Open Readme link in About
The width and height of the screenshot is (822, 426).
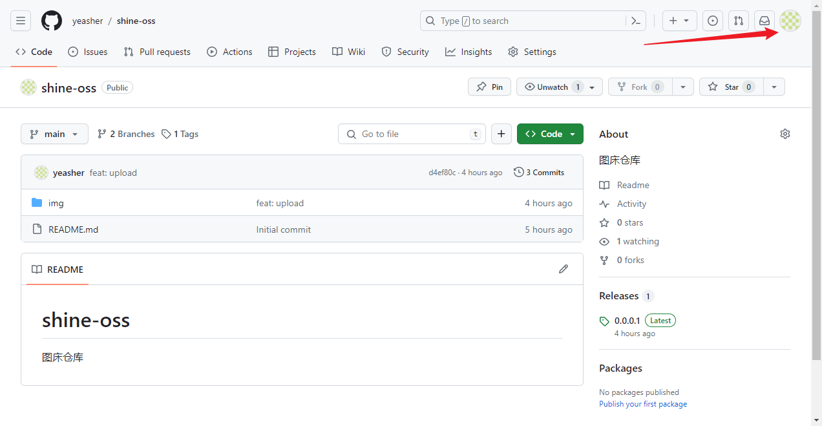(624, 185)
